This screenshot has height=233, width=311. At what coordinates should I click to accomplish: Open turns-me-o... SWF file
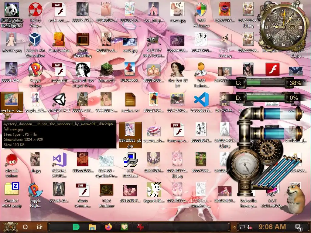177,133
